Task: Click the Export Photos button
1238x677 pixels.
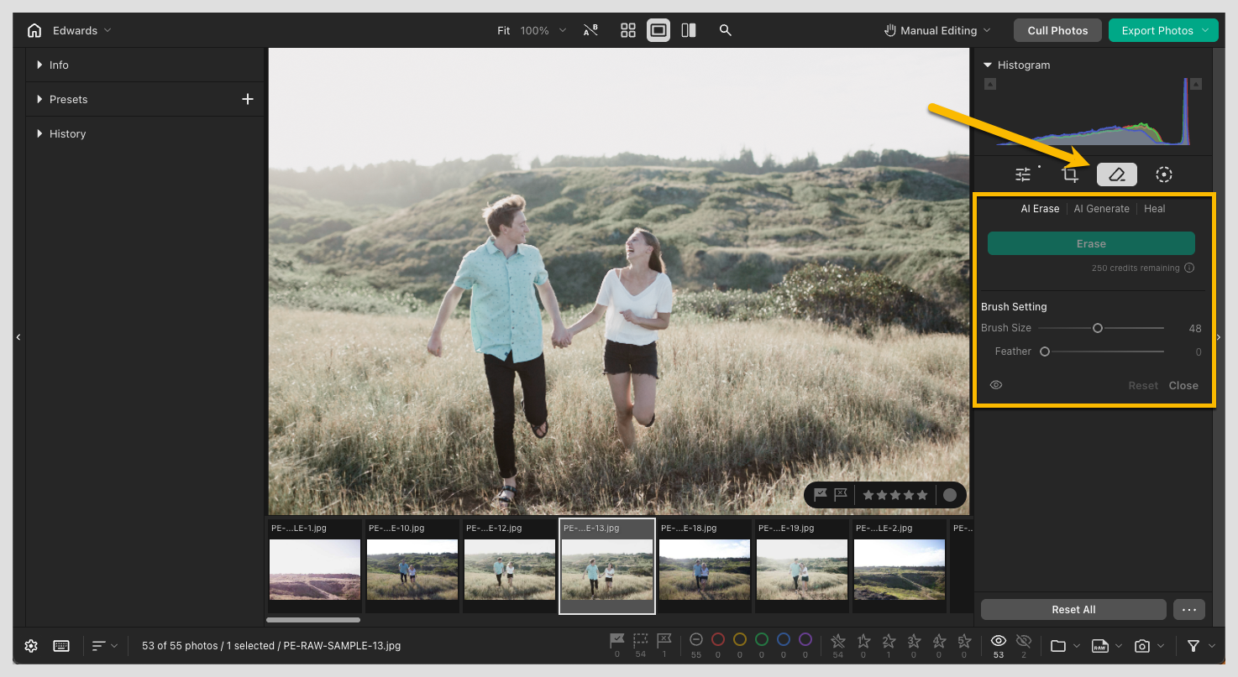Action: coord(1163,30)
